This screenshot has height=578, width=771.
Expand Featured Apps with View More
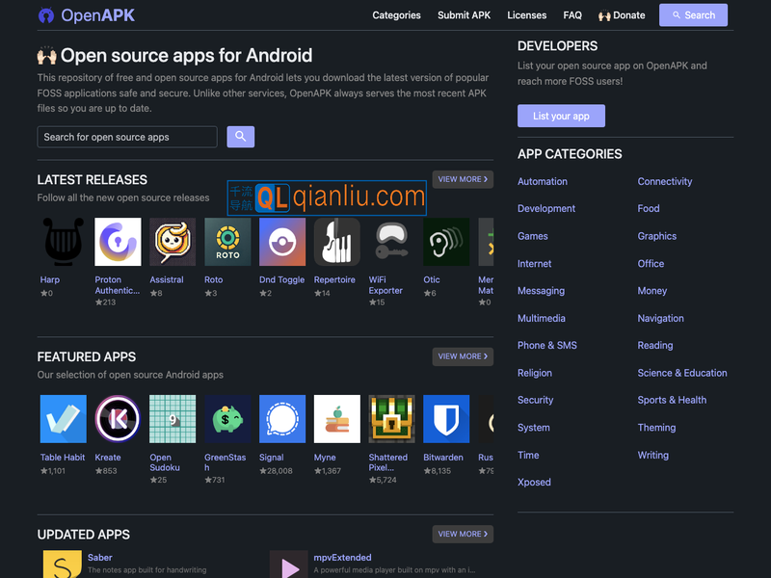(463, 356)
